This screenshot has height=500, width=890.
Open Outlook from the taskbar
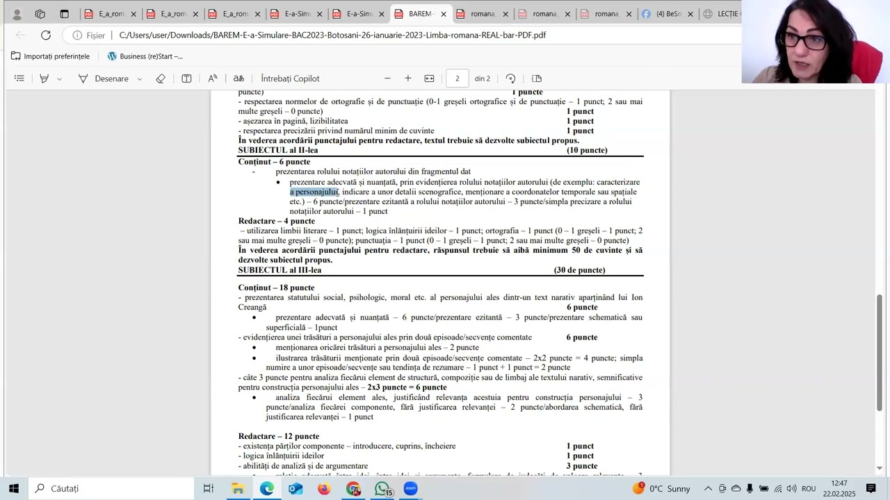[296, 488]
